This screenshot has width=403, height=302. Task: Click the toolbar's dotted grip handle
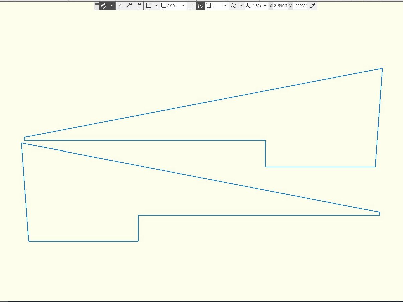pos(97,4)
